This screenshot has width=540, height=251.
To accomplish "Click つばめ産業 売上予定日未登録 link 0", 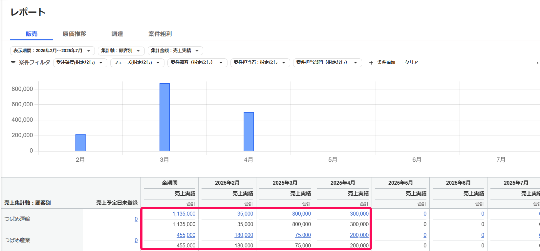I will pyautogui.click(x=136, y=240).
